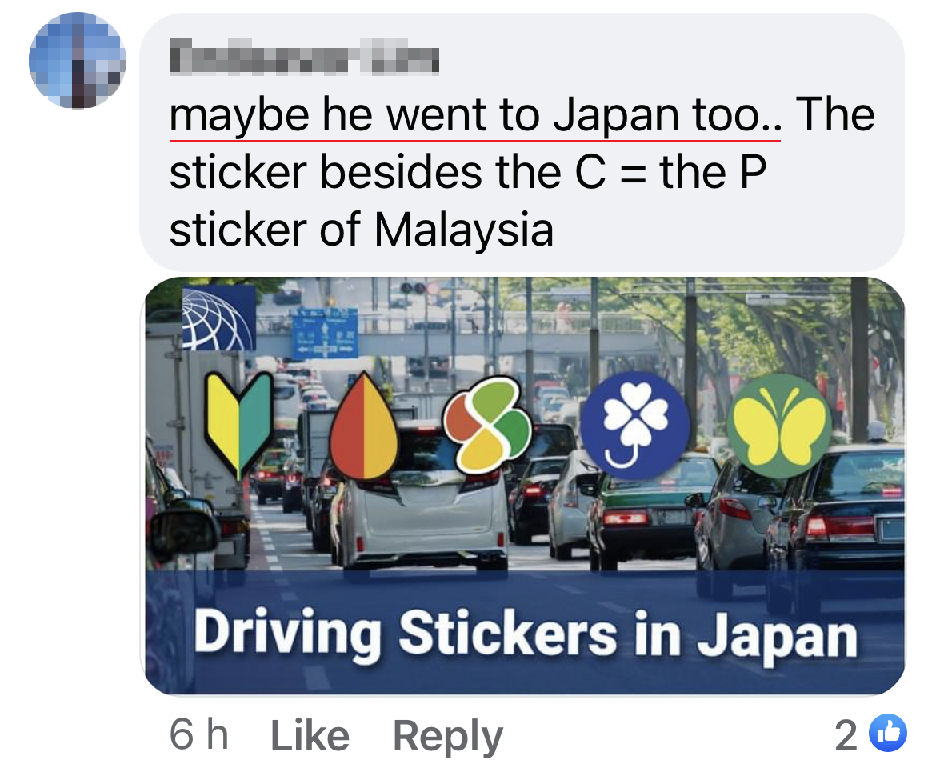Show who reacted via the 2 count

[x=846, y=735]
